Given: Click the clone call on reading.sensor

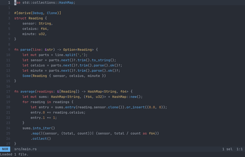Looking at the screenshot, I should point(113,107).
